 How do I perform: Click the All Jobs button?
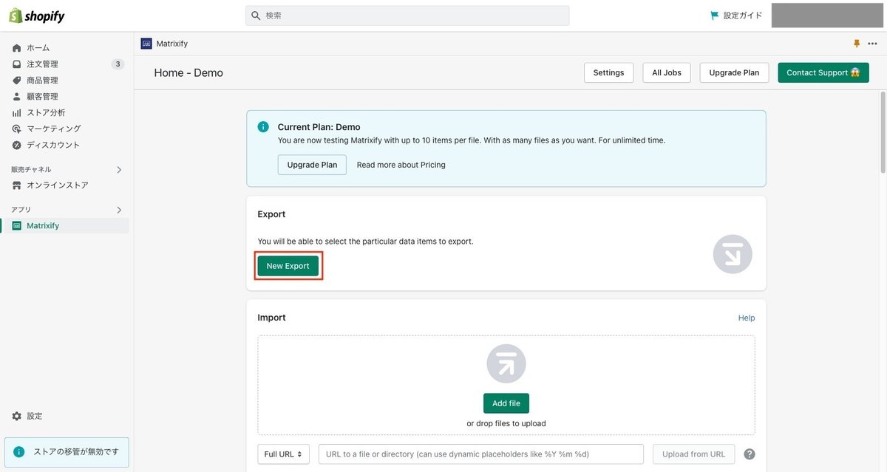(x=667, y=72)
